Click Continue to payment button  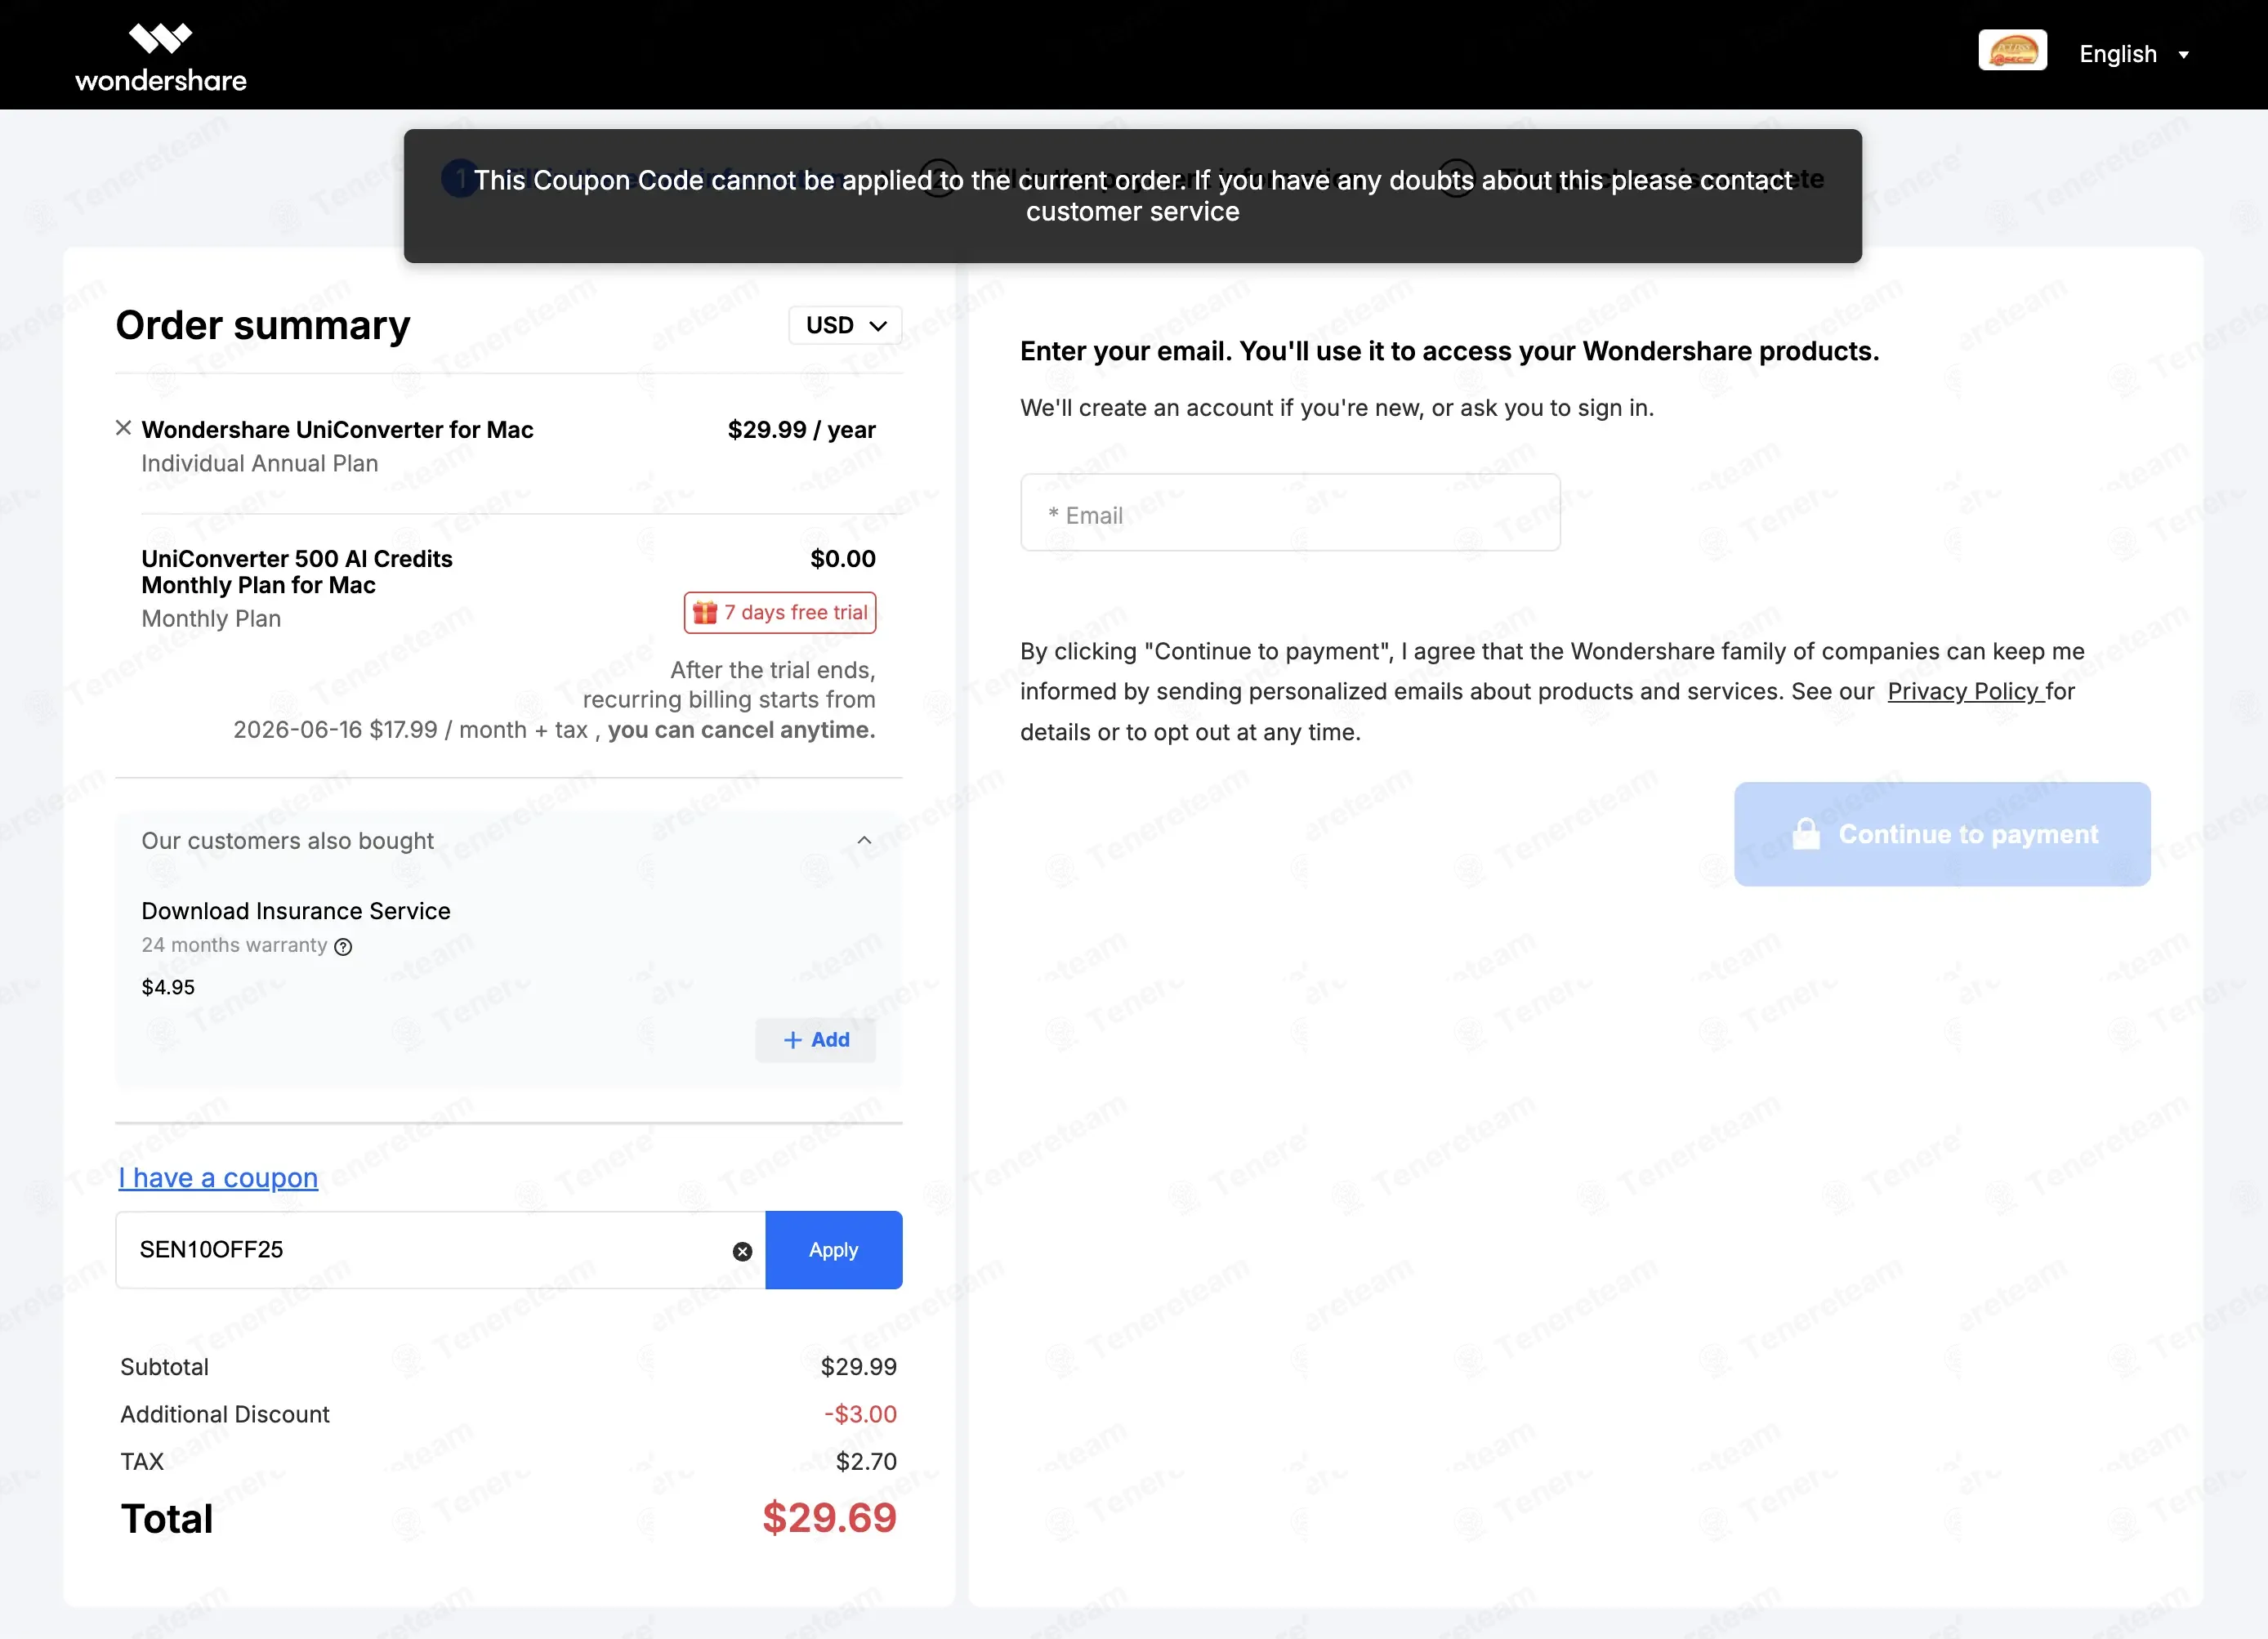(1942, 834)
